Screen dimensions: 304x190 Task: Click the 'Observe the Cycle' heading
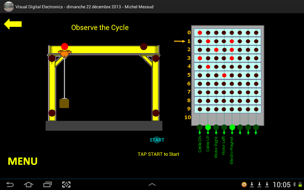click(x=100, y=27)
